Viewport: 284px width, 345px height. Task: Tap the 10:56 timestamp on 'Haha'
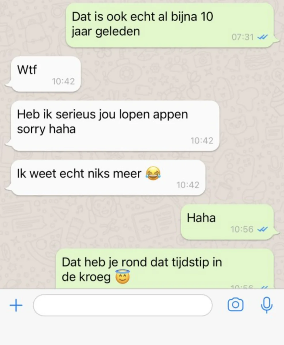(x=242, y=229)
